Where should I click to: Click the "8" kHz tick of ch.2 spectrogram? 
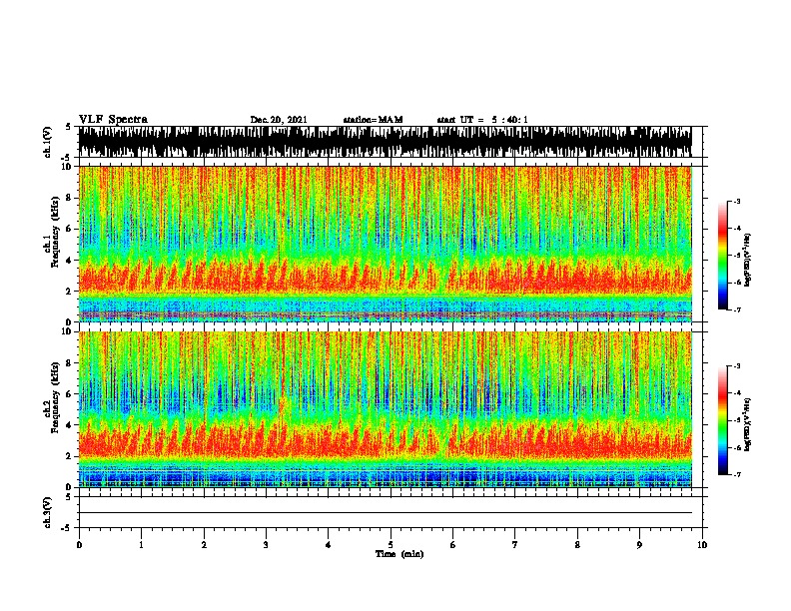point(70,363)
